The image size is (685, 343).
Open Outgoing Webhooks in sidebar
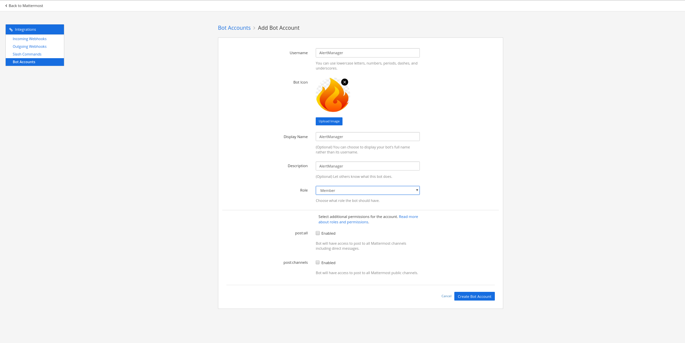(29, 46)
